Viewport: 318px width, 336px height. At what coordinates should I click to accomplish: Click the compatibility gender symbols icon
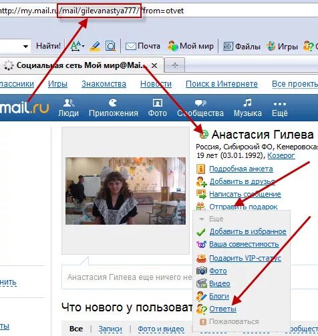(x=201, y=245)
